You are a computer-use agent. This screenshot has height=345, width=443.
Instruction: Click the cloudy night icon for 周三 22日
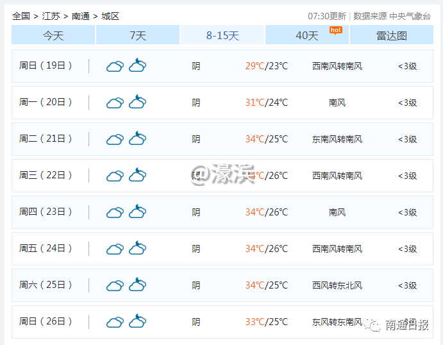point(138,175)
